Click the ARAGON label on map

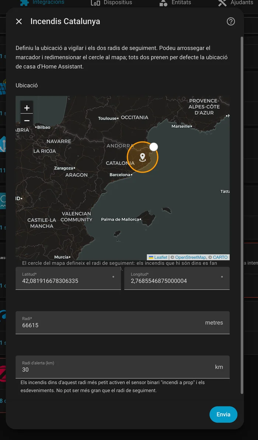click(76, 175)
